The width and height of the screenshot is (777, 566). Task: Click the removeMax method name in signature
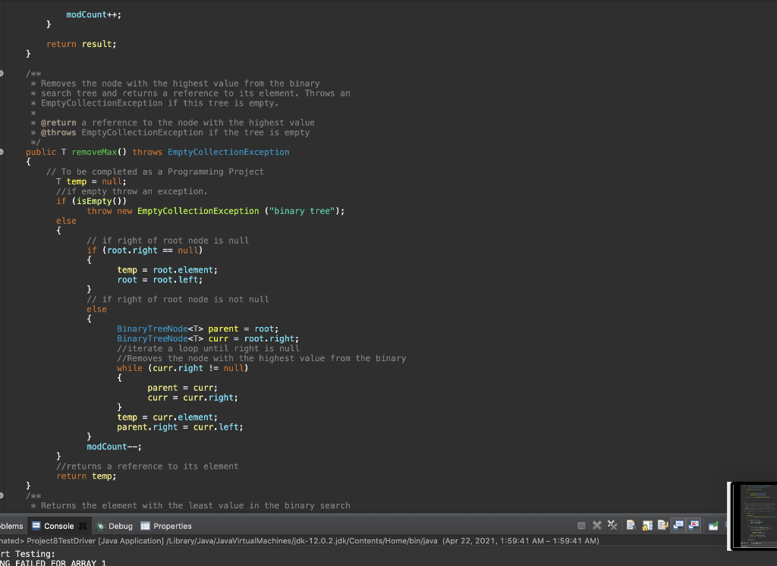click(94, 153)
